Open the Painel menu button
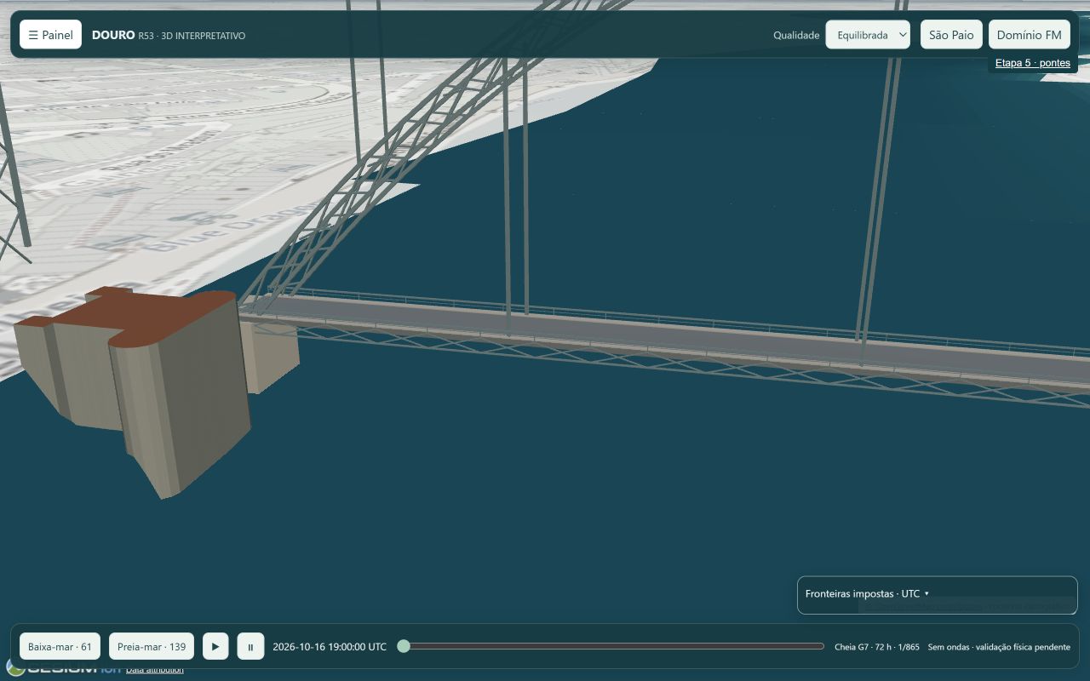 click(50, 35)
